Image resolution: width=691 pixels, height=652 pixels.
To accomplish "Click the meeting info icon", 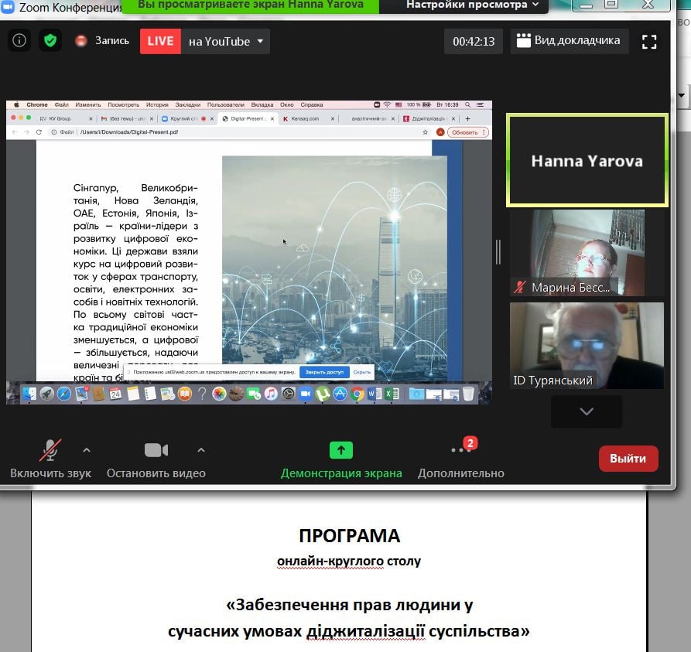I will [19, 41].
